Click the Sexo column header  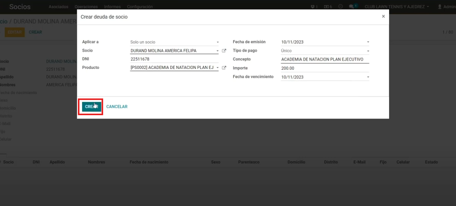216,162
